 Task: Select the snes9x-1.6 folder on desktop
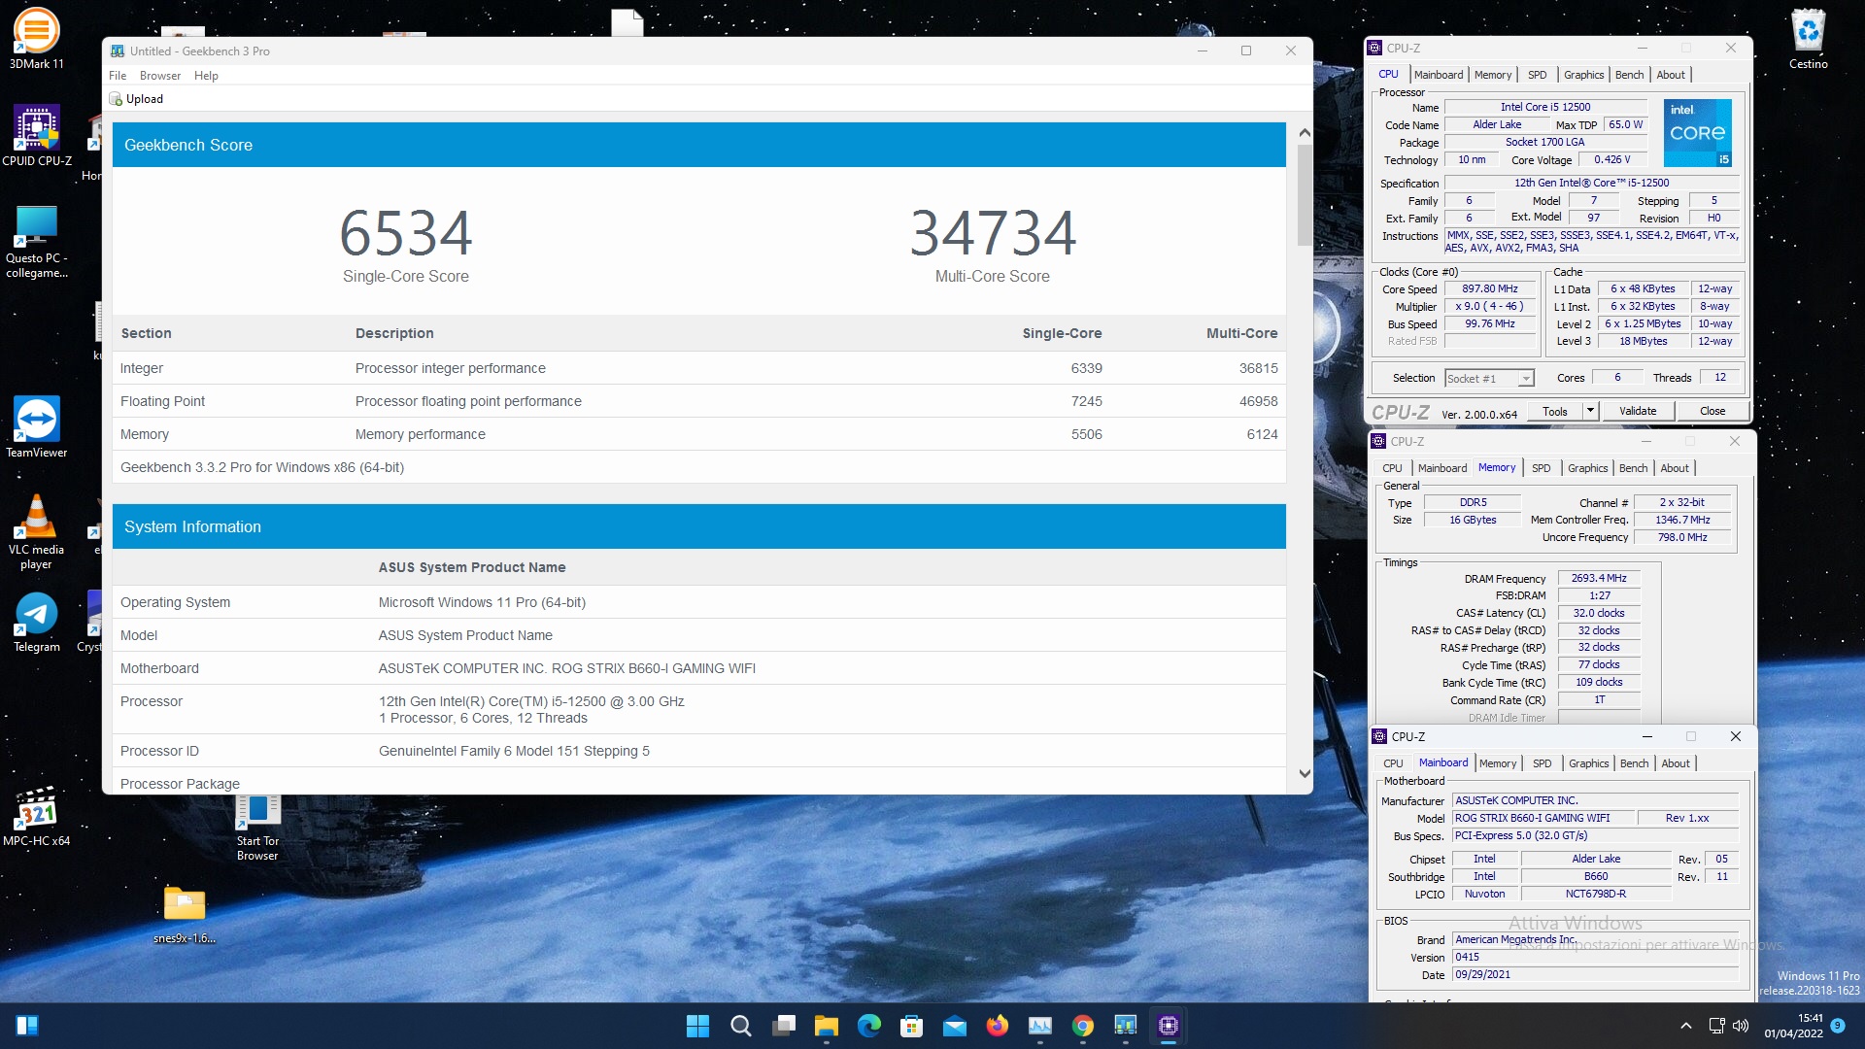tap(185, 913)
